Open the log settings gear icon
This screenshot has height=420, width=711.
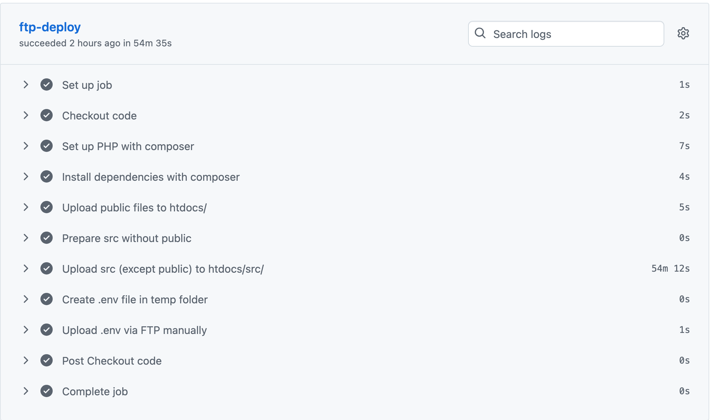point(683,34)
